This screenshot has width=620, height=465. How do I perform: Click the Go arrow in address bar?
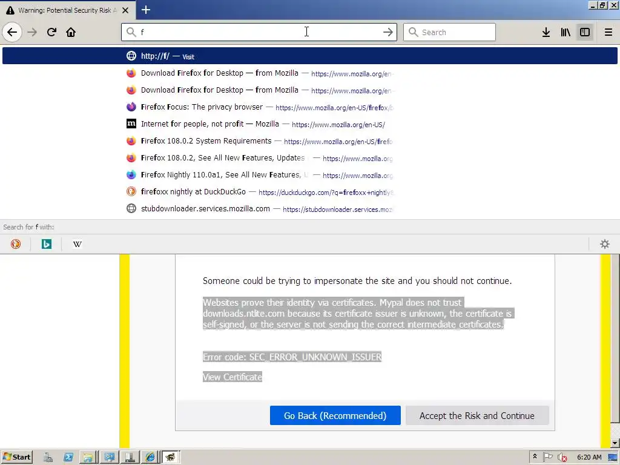[x=388, y=32]
